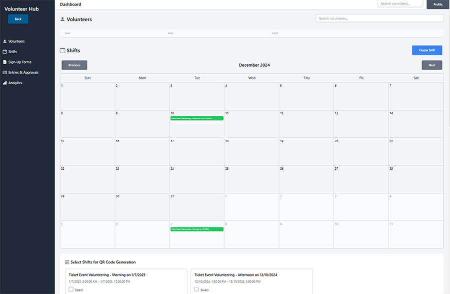Tick Select checkbox for the Afternoon 12/10/2024 shift

(x=196, y=289)
